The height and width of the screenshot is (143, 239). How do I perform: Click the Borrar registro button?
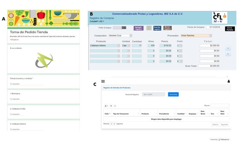click(167, 28)
